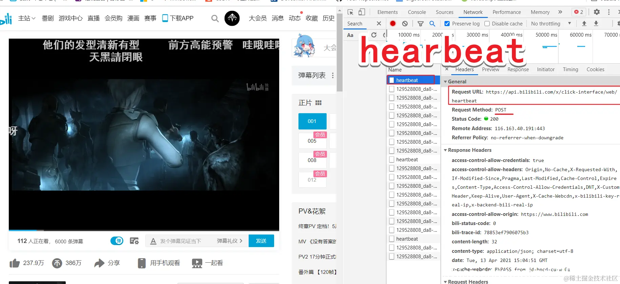This screenshot has width=620, height=284.
Task: Toggle the Aa match case button
Action: (350, 35)
